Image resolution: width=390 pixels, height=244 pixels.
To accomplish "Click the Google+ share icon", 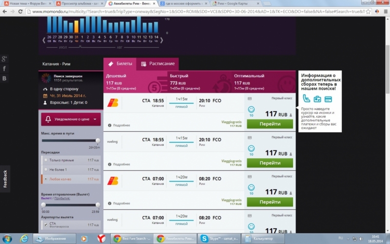I will [4, 59].
